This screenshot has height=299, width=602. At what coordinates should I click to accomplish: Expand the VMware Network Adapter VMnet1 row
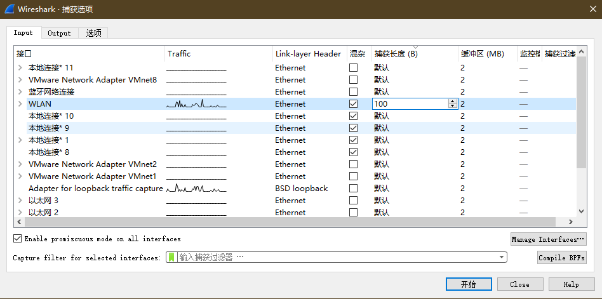pyautogui.click(x=20, y=176)
